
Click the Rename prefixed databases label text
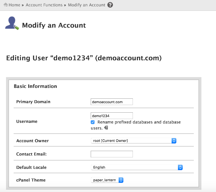139,122
